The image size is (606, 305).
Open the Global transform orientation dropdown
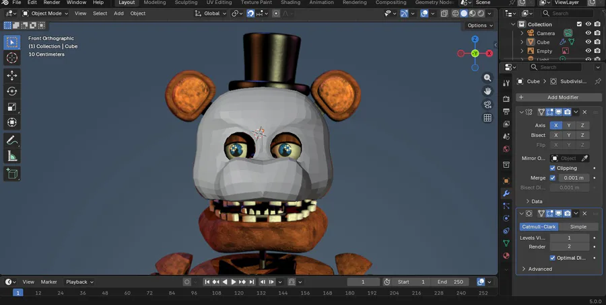pyautogui.click(x=211, y=13)
